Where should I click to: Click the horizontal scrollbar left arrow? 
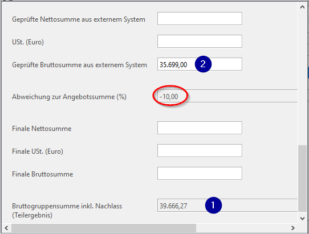[x=6, y=228]
